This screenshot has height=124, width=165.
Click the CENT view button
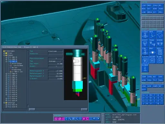point(161,77)
